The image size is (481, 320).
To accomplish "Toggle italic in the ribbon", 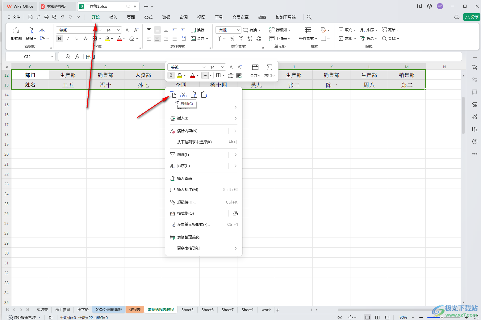I will [68, 39].
